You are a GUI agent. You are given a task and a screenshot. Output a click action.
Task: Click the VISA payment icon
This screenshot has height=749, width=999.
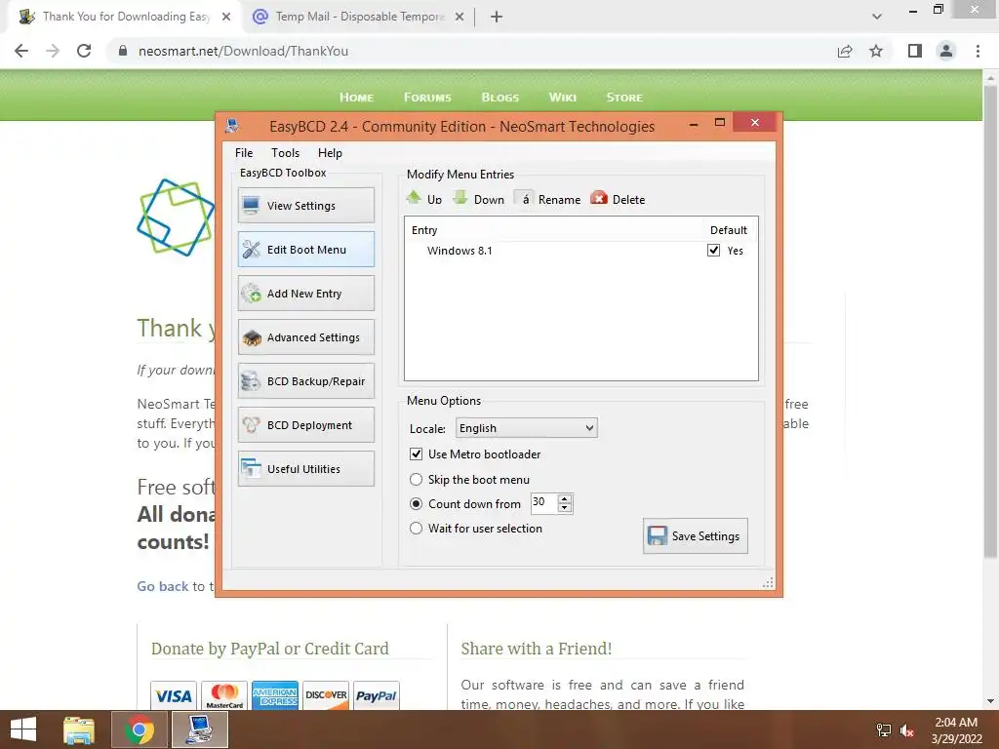click(174, 694)
